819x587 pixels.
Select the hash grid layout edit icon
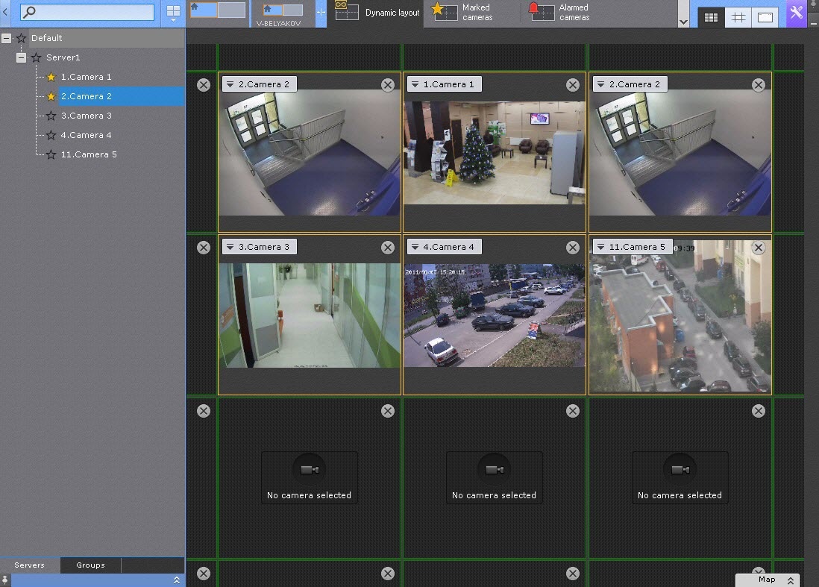coord(738,17)
